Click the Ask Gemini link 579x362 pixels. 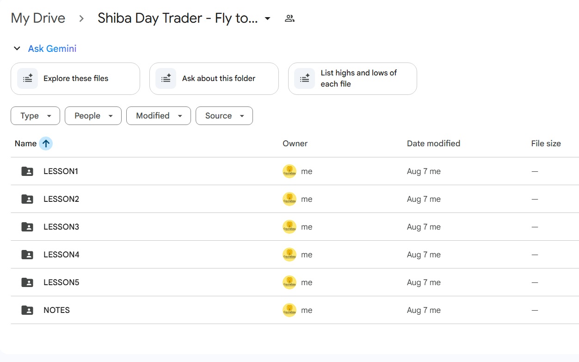[52, 49]
